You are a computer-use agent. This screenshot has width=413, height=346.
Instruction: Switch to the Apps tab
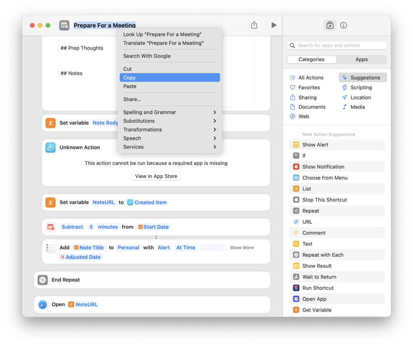pos(361,60)
